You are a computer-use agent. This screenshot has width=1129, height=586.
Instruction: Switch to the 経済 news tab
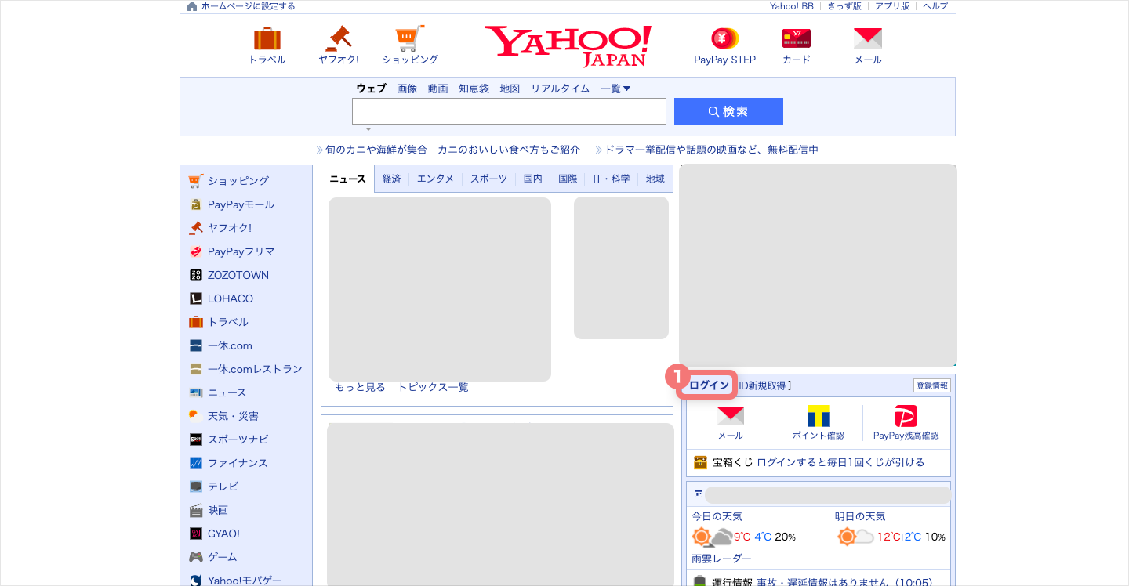[391, 179]
